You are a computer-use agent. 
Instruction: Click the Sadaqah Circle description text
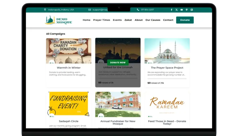[x=68, y=127]
